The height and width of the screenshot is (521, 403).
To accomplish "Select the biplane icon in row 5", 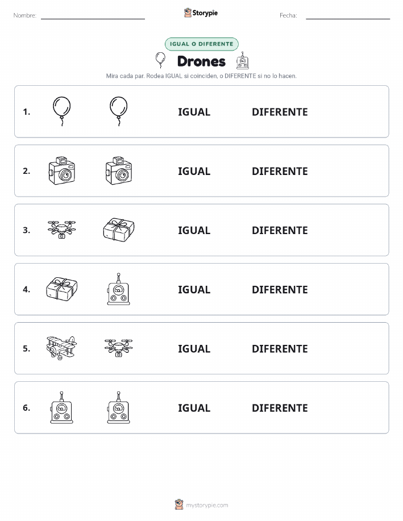I will 61,348.
